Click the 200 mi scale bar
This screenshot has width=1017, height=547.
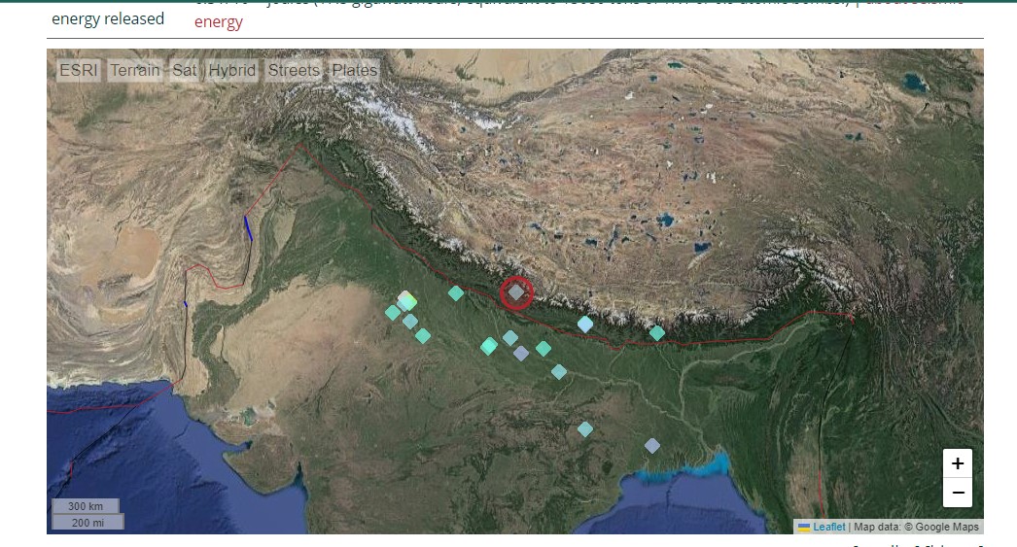point(88,522)
